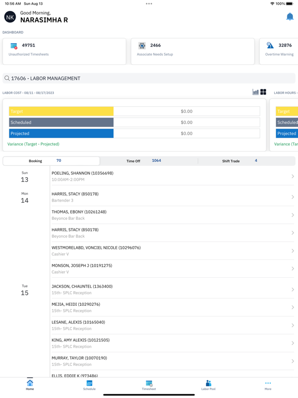Image resolution: width=298 pixels, height=398 pixels.
Task: Open the Timesheet tab icon
Action: [x=149, y=385]
